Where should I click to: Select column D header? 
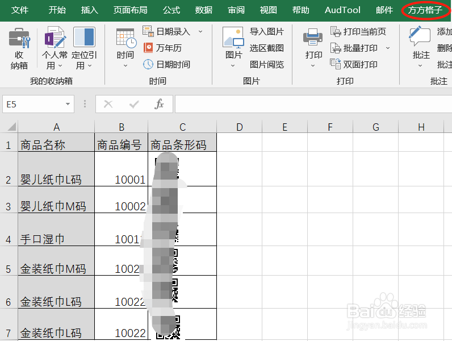239,127
